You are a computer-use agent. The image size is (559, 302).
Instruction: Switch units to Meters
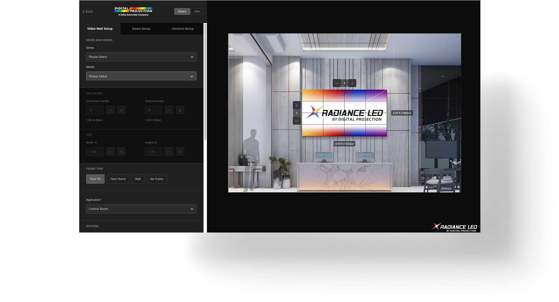tap(182, 11)
